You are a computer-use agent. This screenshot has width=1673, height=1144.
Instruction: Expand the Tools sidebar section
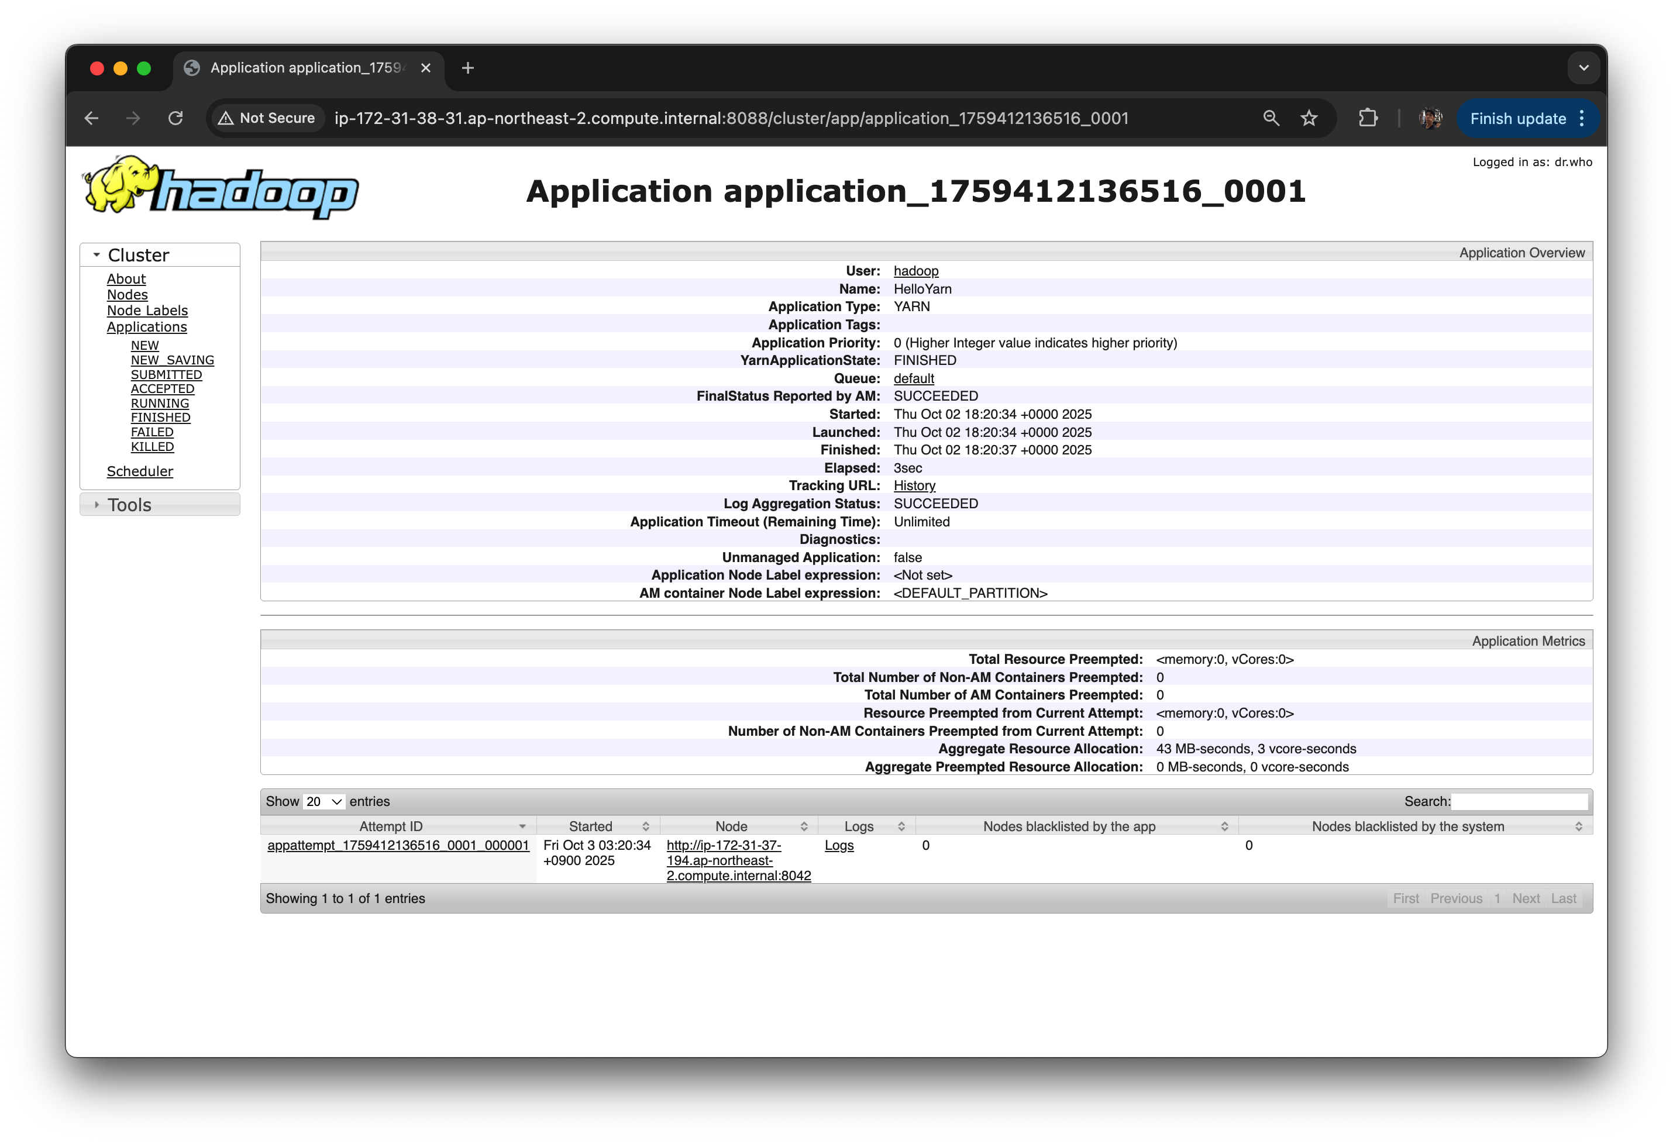tap(129, 505)
